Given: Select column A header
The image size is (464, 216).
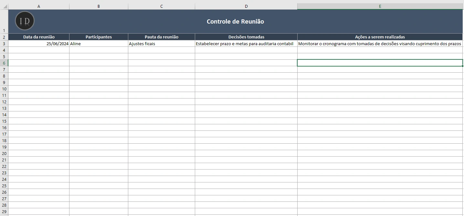Looking at the screenshot, I should pos(39,6).
